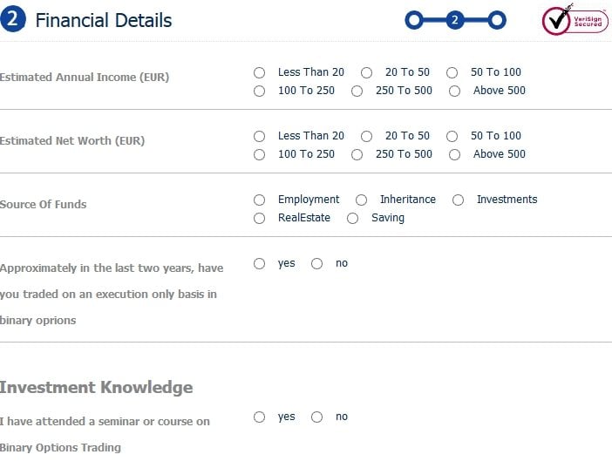Select Investments as source of funds
The image size is (612, 468).
459,200
